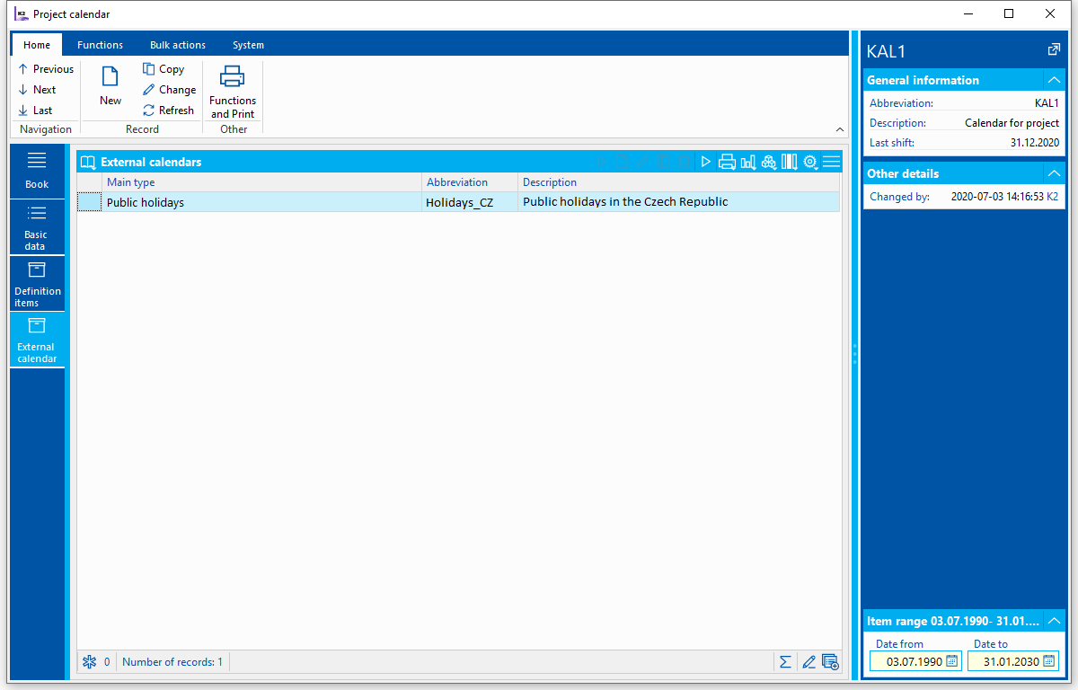Open the columns setup icon
Viewport: 1078px width, 690px height.
(790, 162)
